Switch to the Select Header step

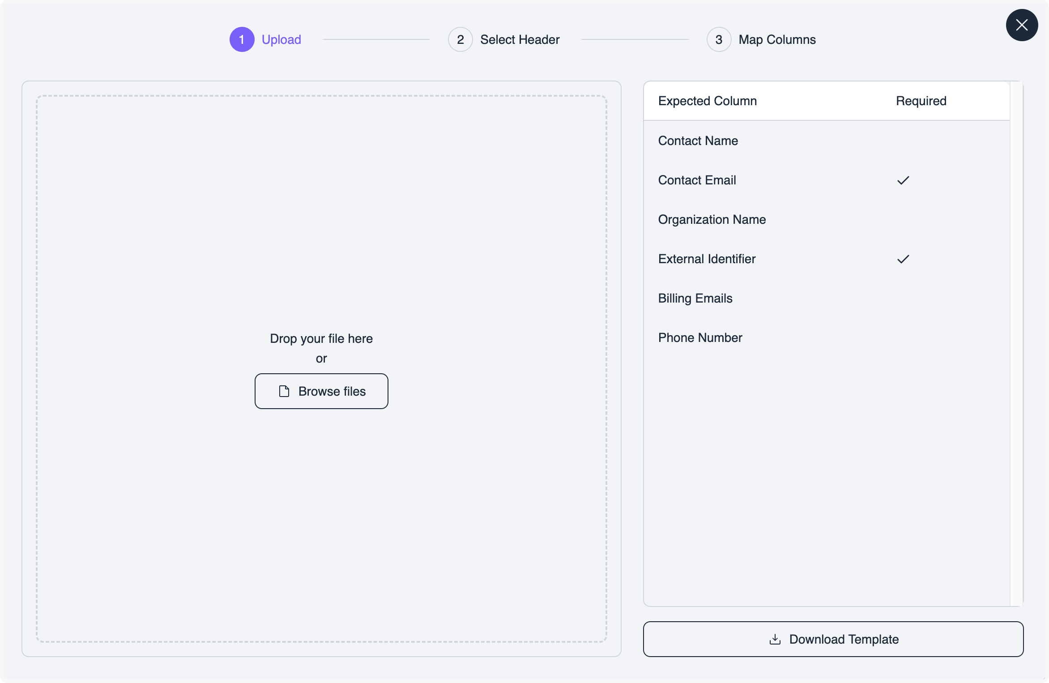click(x=520, y=39)
